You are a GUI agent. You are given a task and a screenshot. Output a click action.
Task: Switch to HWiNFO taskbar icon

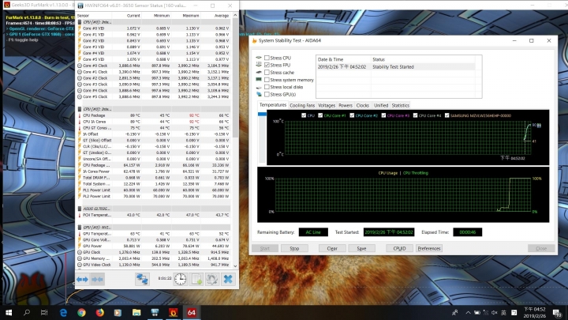coord(155,312)
